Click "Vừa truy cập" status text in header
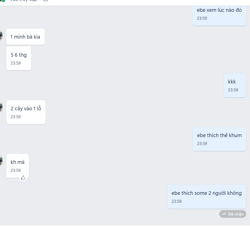 click(x=24, y=1)
